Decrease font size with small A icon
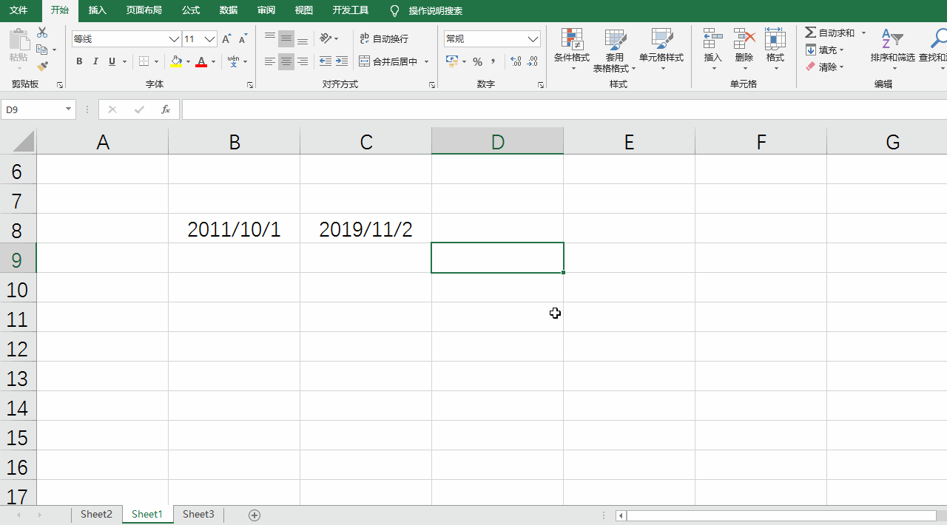The height and width of the screenshot is (525, 947). pyautogui.click(x=243, y=39)
